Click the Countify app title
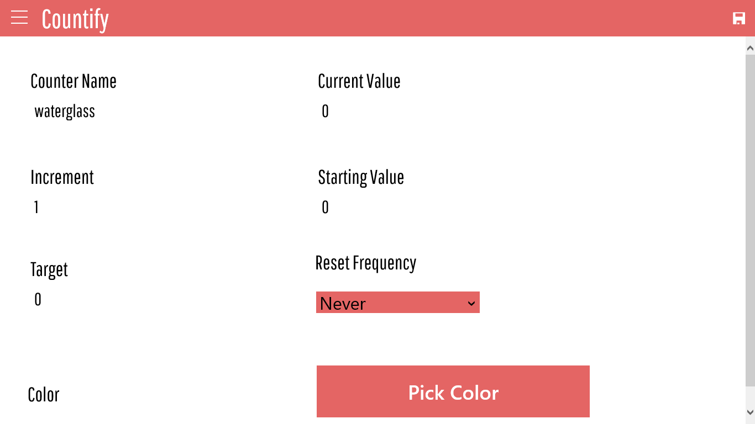Image resolution: width=755 pixels, height=424 pixels. point(75,19)
